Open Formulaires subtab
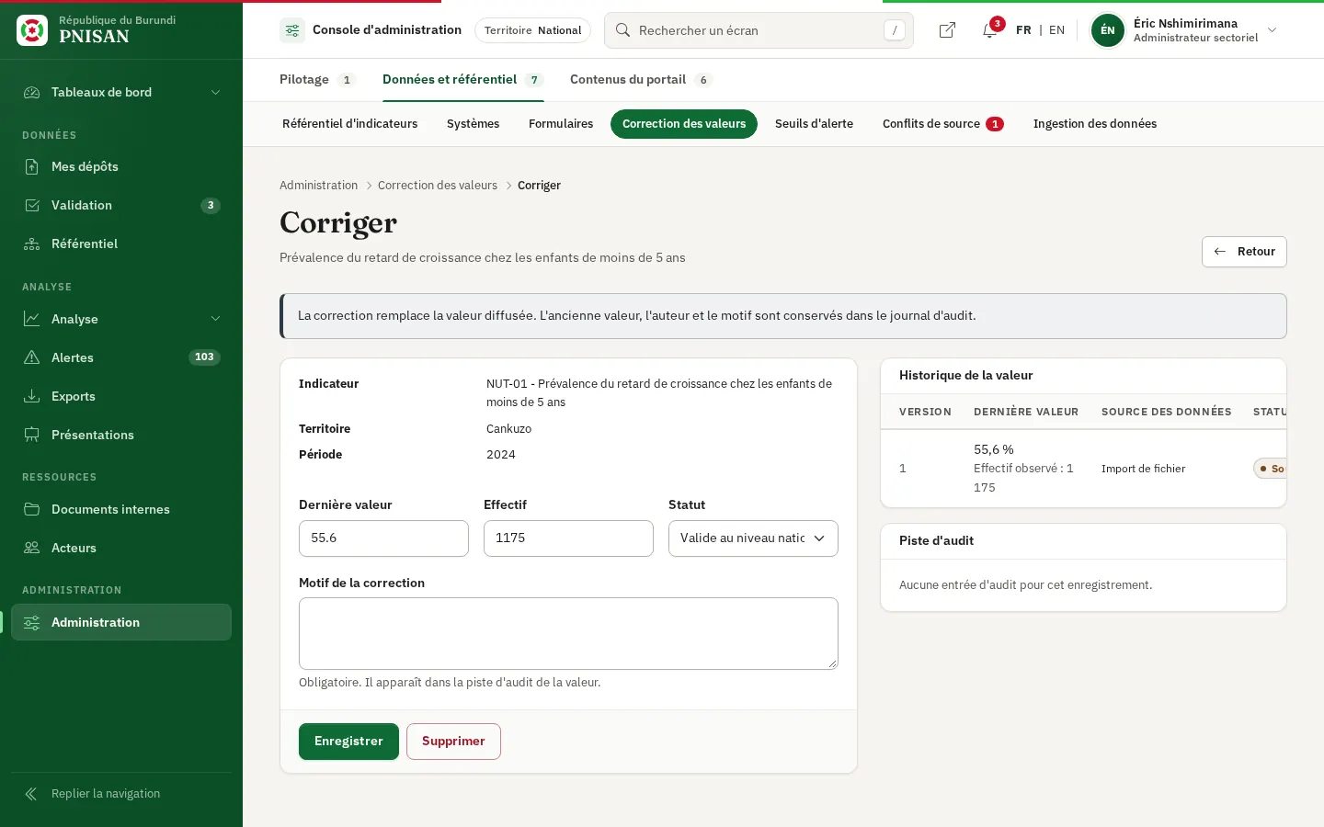 pyautogui.click(x=561, y=124)
